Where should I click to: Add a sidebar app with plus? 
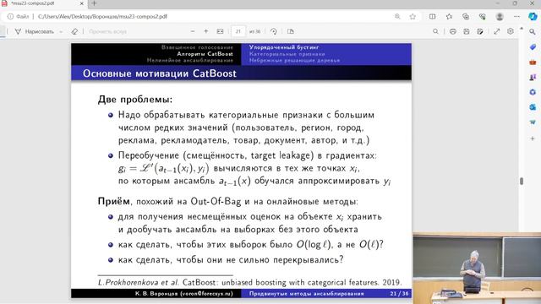[533, 138]
